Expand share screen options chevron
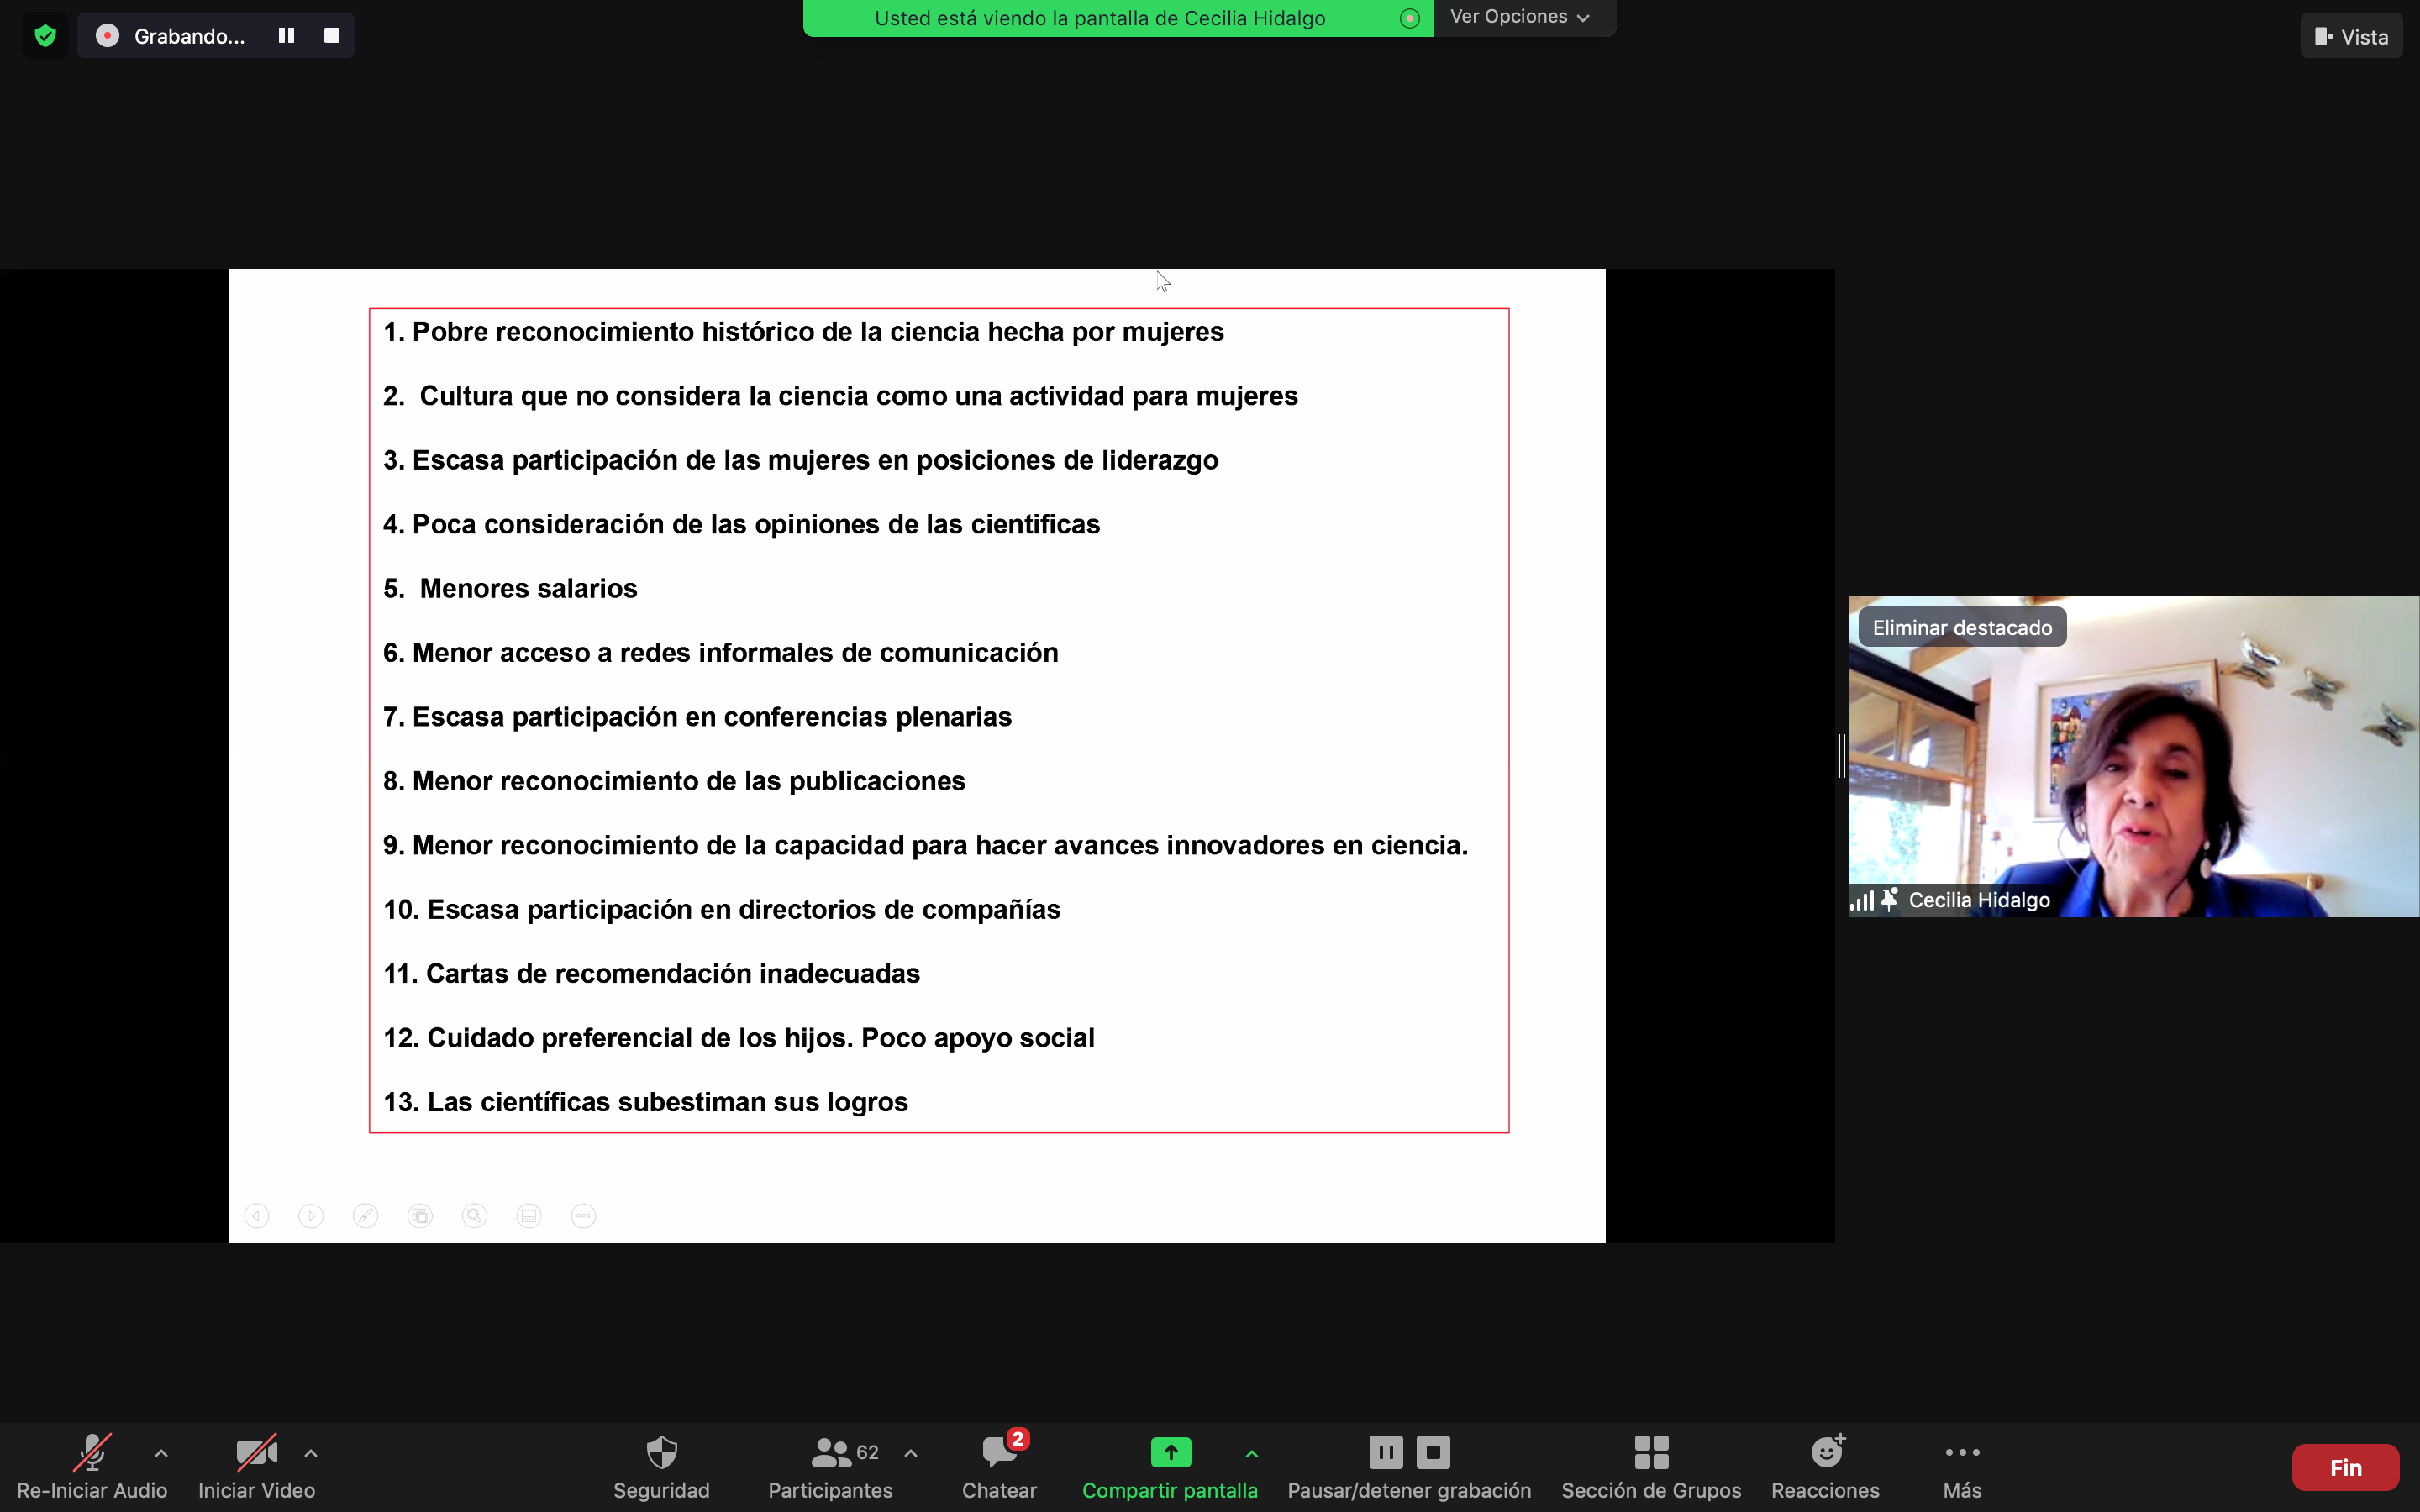The width and height of the screenshot is (2420, 1512). click(x=1252, y=1453)
